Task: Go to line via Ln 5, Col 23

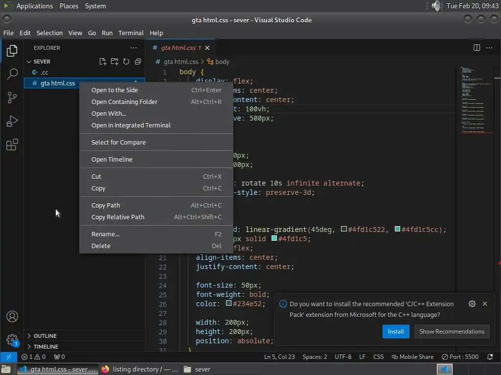Action: pos(279,357)
